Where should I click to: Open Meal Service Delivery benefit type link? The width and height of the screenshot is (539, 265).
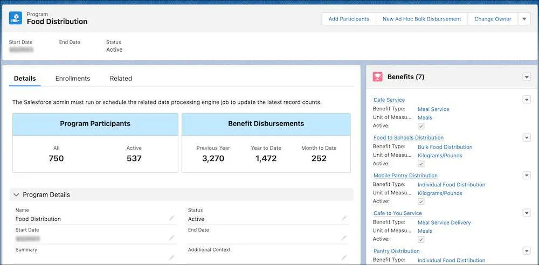(x=444, y=223)
